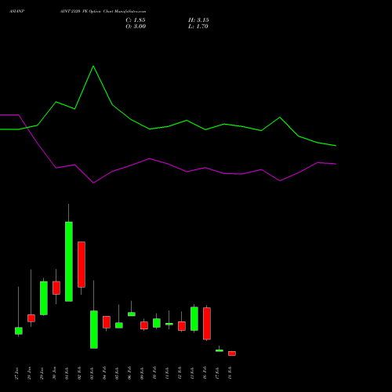Click the 29 Jan date label
Image resolution: width=392 pixels, height=392 pixels.
42,373
